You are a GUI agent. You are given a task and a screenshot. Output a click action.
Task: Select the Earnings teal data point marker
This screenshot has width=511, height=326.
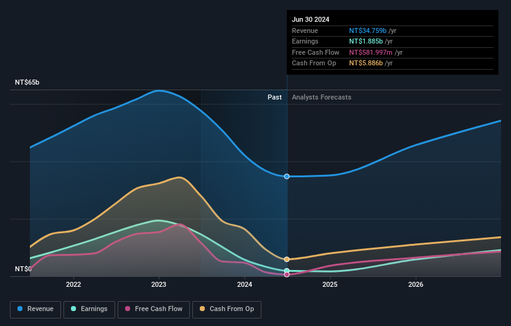click(x=287, y=271)
